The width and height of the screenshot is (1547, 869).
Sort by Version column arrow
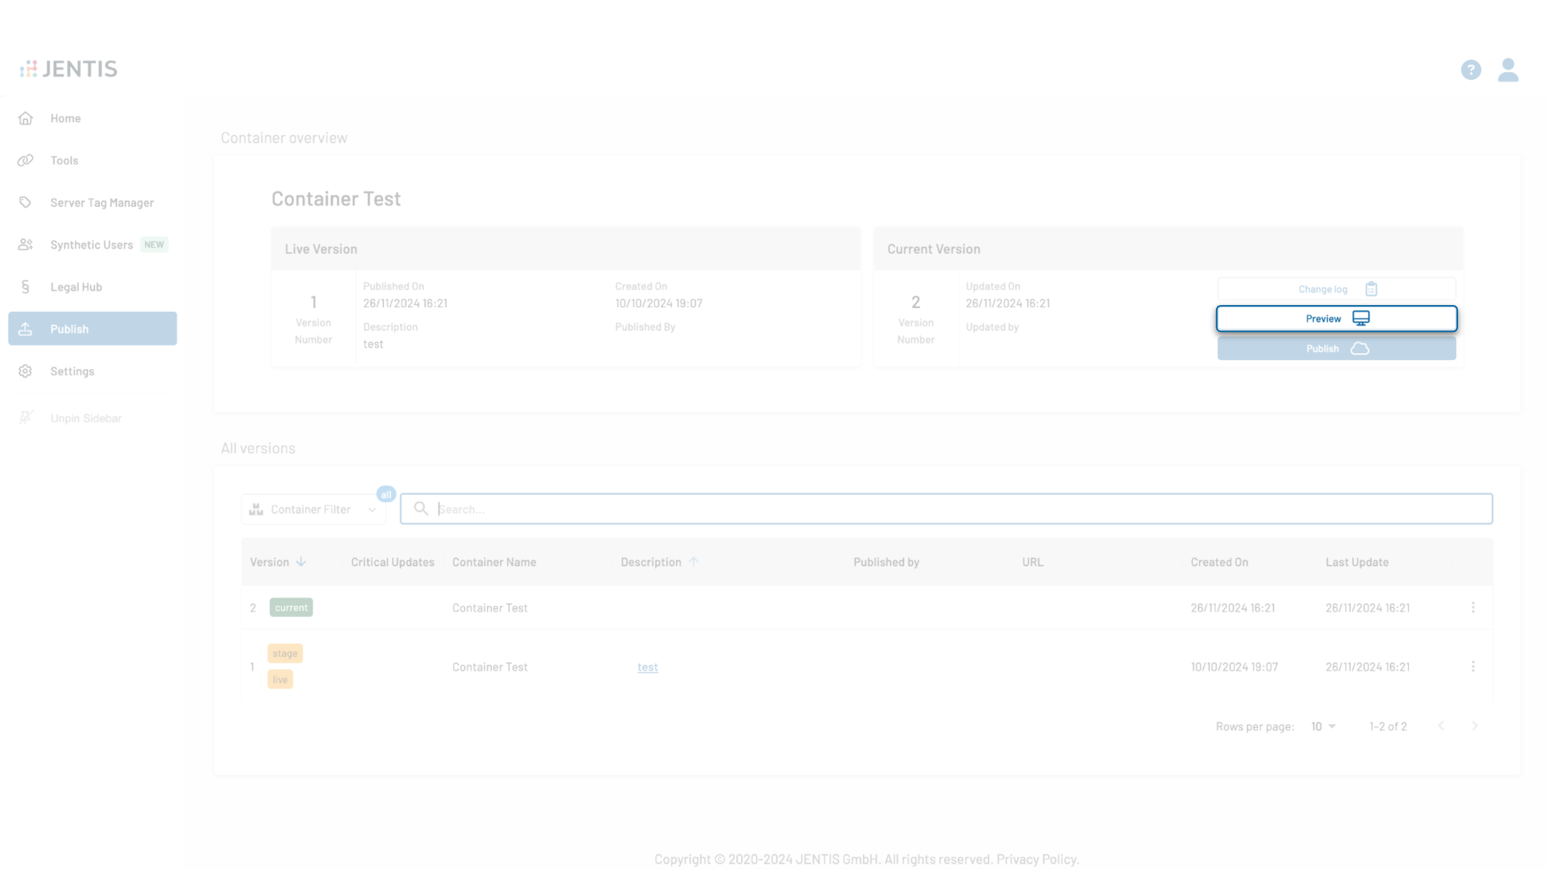pyautogui.click(x=301, y=561)
